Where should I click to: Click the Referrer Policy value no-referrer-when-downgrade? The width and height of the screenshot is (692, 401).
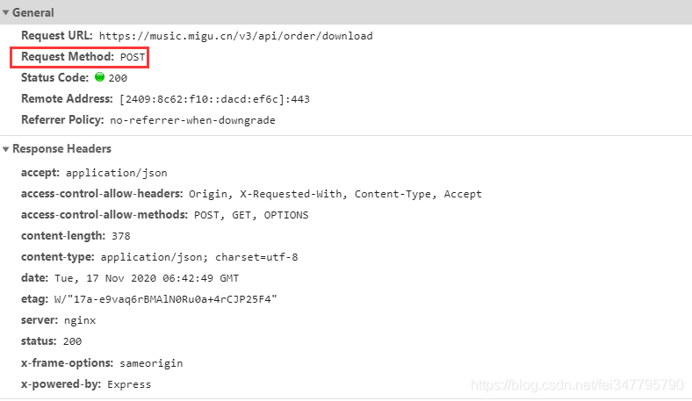tap(192, 120)
